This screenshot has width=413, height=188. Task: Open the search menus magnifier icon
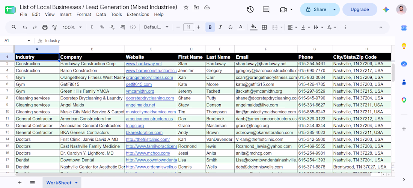click(x=14, y=27)
